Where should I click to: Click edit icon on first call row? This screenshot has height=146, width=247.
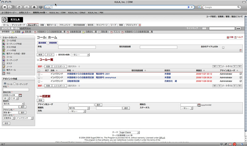coord(241,74)
